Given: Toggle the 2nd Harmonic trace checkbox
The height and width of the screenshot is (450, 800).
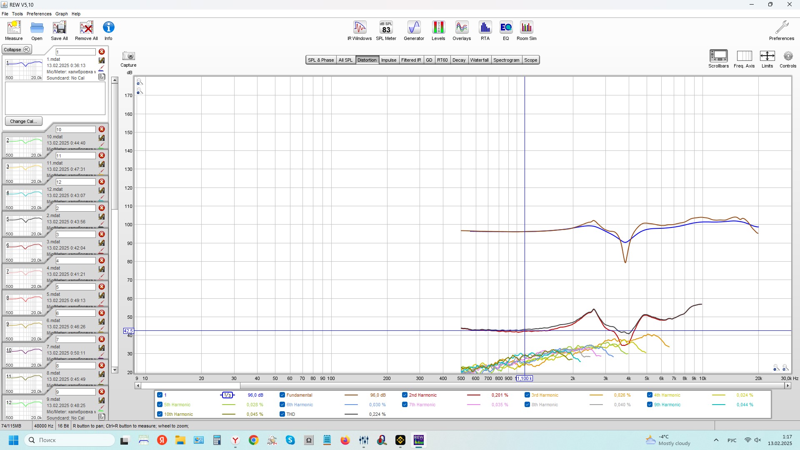Looking at the screenshot, I should 405,395.
